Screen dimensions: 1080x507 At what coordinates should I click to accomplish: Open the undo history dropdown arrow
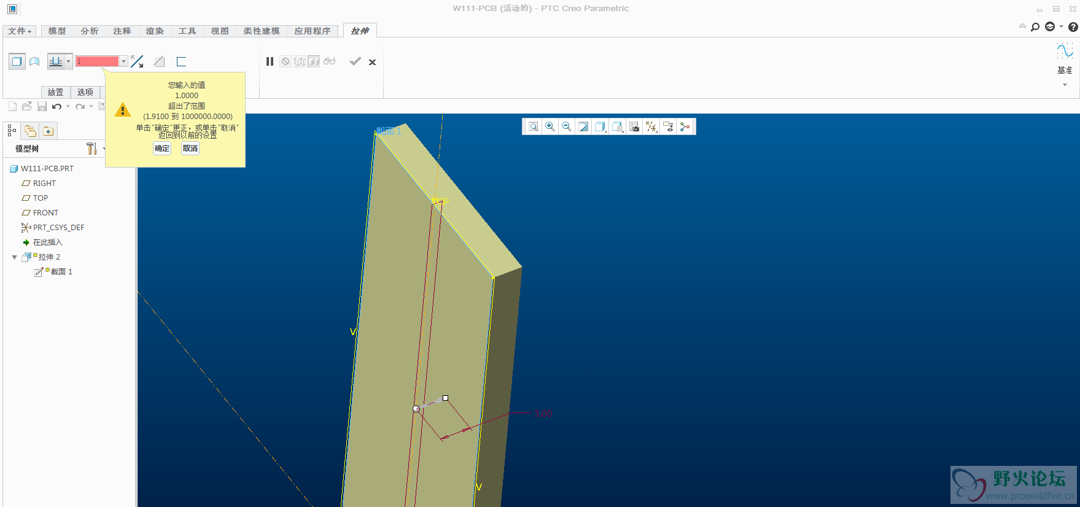coord(68,106)
